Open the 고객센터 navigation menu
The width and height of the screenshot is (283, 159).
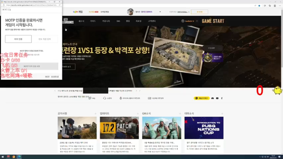tap(152, 21)
